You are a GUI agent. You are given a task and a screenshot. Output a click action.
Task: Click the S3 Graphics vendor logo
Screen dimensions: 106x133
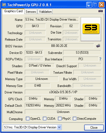coord(91,29)
